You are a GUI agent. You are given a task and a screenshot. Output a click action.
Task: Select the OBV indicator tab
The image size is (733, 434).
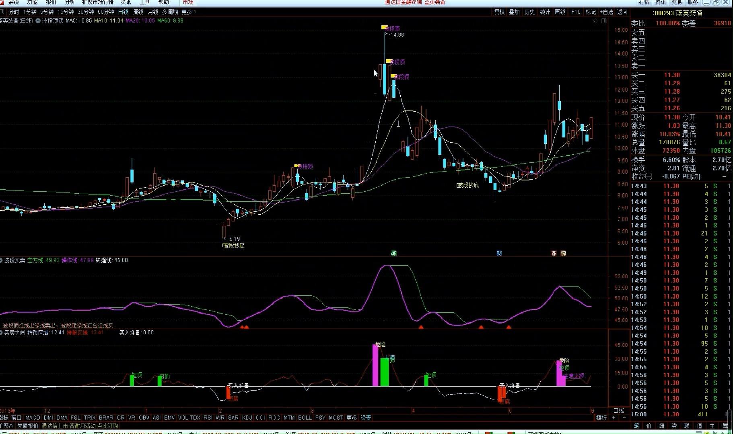coord(144,418)
